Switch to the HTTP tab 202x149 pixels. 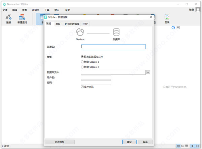tap(85, 24)
